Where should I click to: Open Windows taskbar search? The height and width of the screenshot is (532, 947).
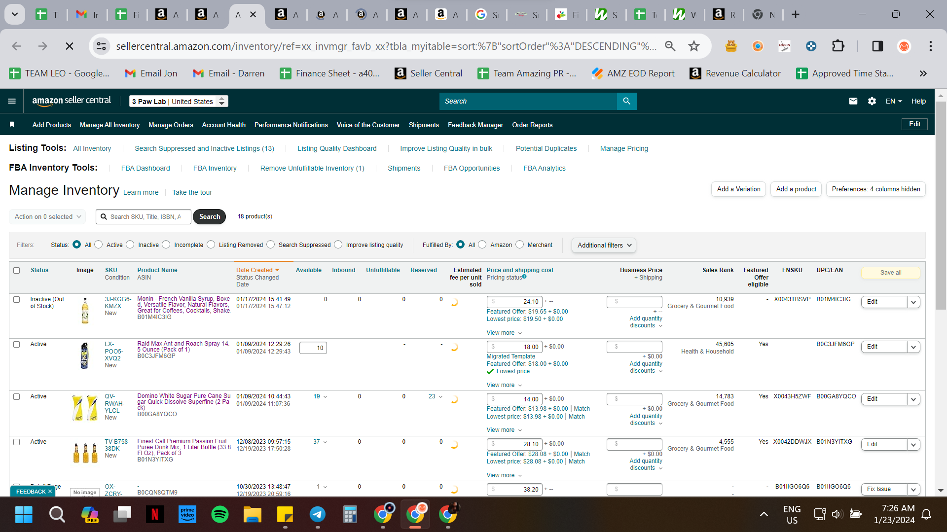click(x=57, y=514)
